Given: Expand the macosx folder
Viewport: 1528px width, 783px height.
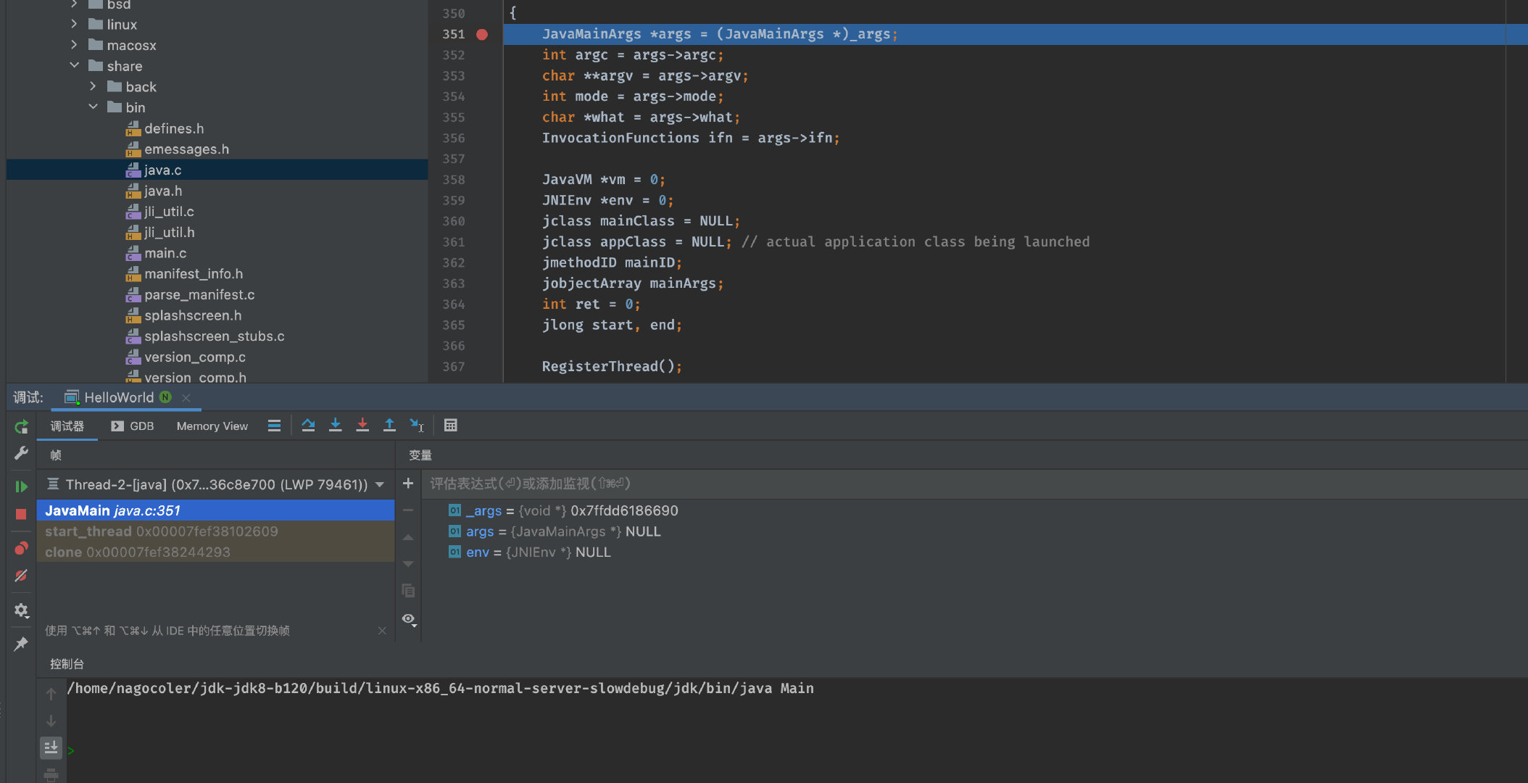Looking at the screenshot, I should coord(74,45).
